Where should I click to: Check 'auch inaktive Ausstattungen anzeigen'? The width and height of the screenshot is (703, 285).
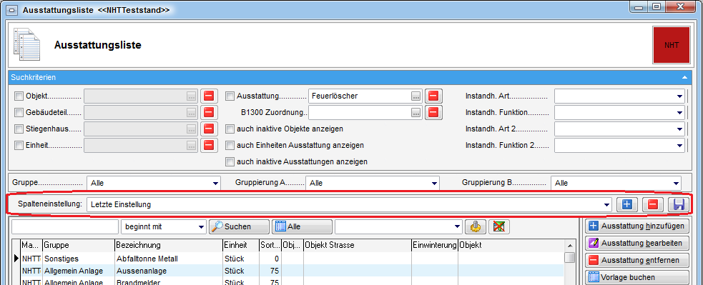pyautogui.click(x=230, y=161)
